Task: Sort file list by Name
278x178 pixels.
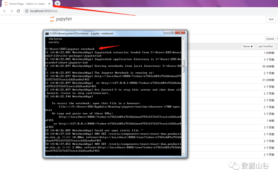Action: point(248,46)
